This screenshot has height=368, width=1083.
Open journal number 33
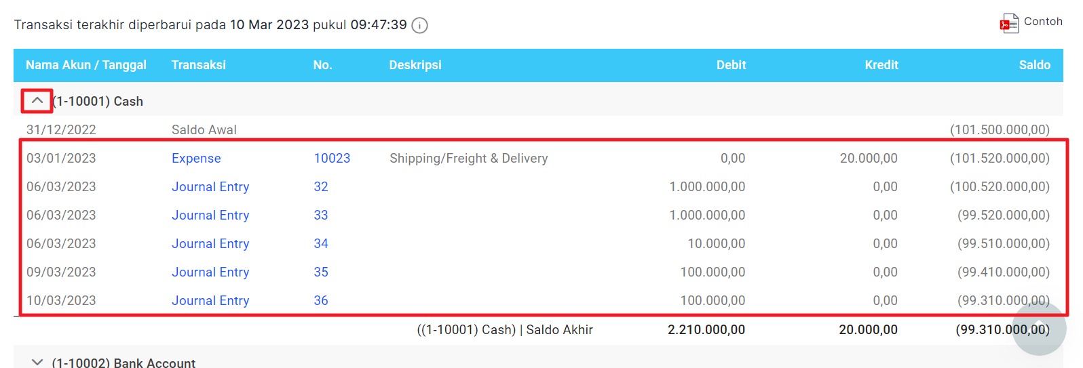click(321, 216)
